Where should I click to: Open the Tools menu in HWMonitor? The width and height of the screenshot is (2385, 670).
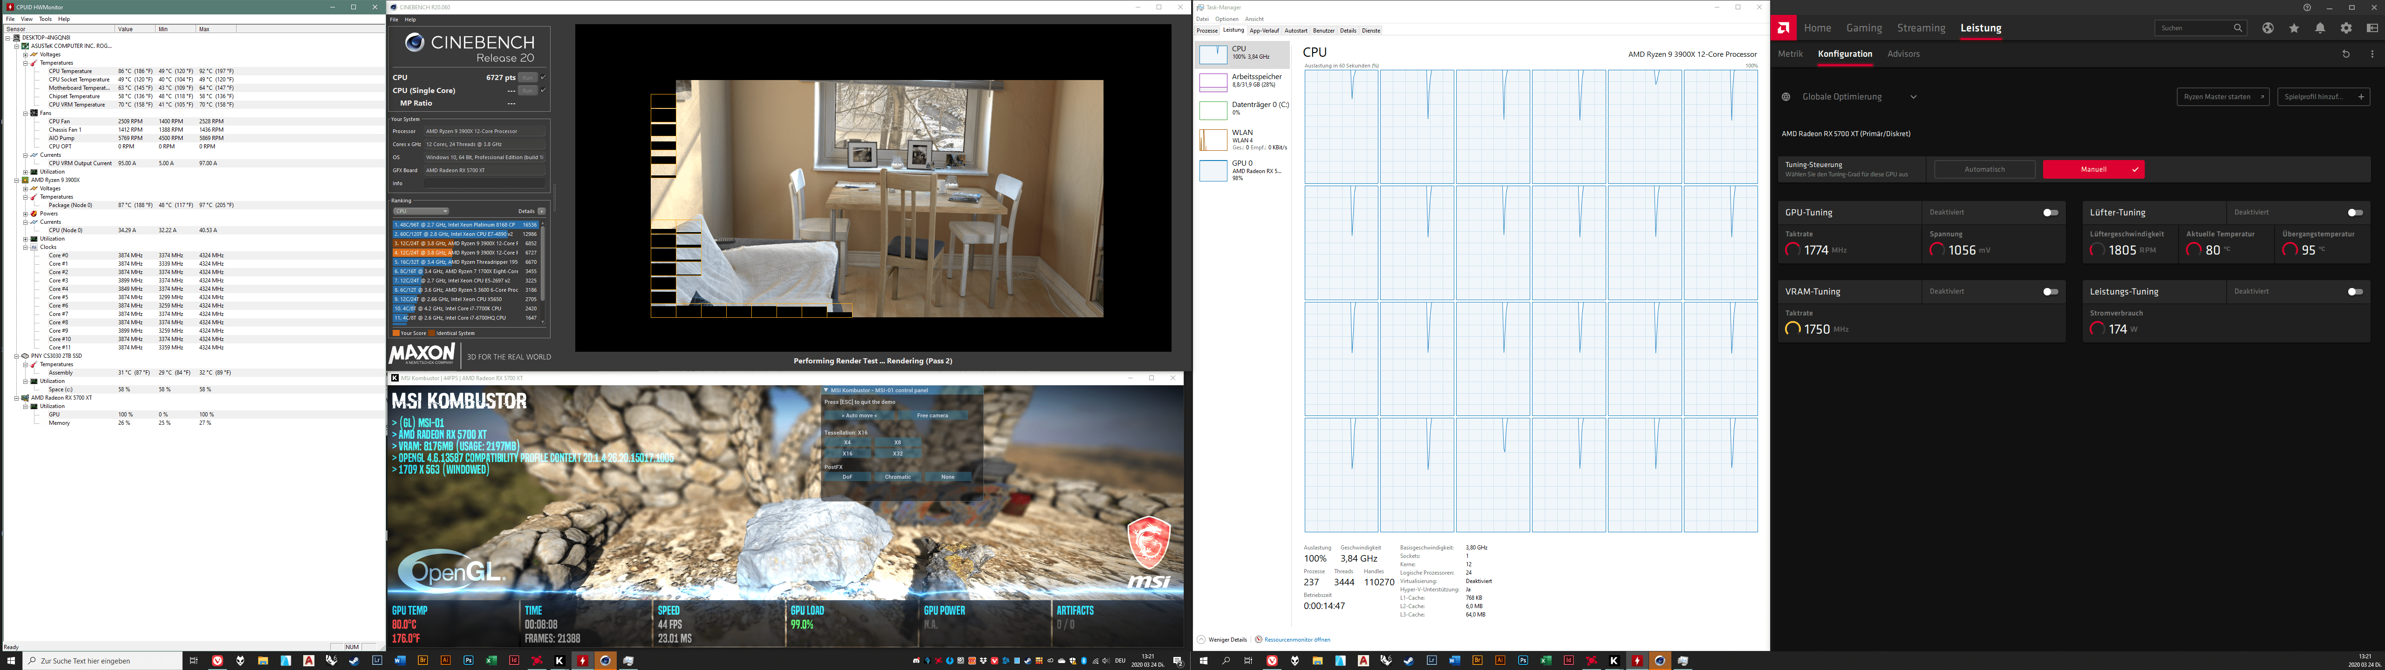coord(45,19)
